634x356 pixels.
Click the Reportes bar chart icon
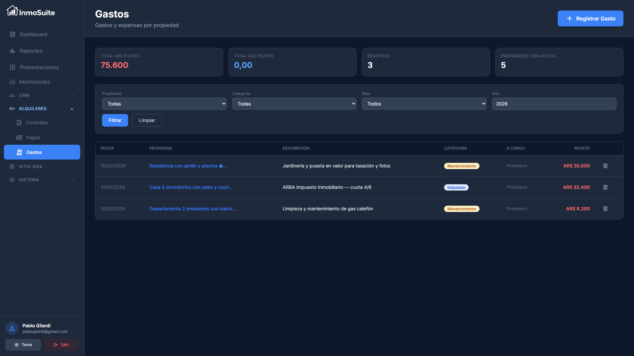point(13,51)
